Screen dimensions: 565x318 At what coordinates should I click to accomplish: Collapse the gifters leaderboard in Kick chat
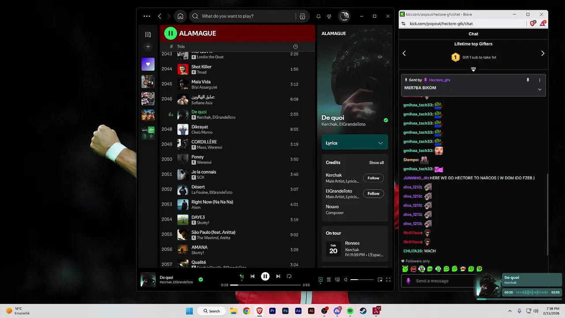(x=473, y=69)
